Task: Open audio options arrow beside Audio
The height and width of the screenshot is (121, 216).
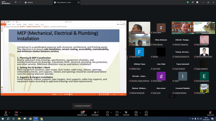Action: 9,112
